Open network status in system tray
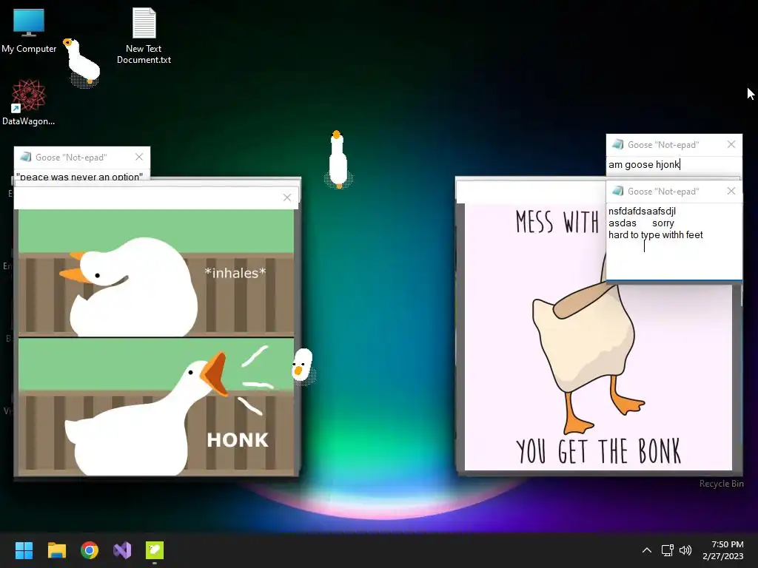 [668, 550]
